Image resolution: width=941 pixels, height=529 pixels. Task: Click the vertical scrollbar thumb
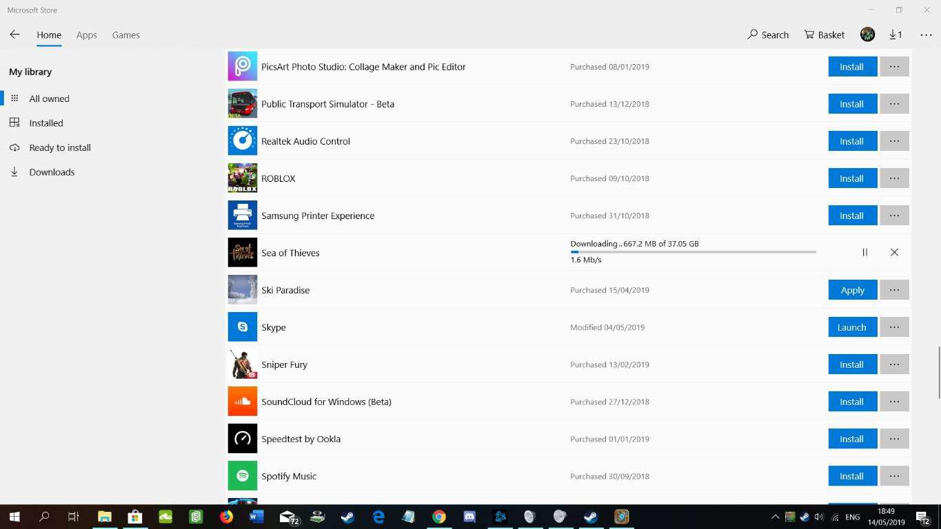pyautogui.click(x=939, y=373)
